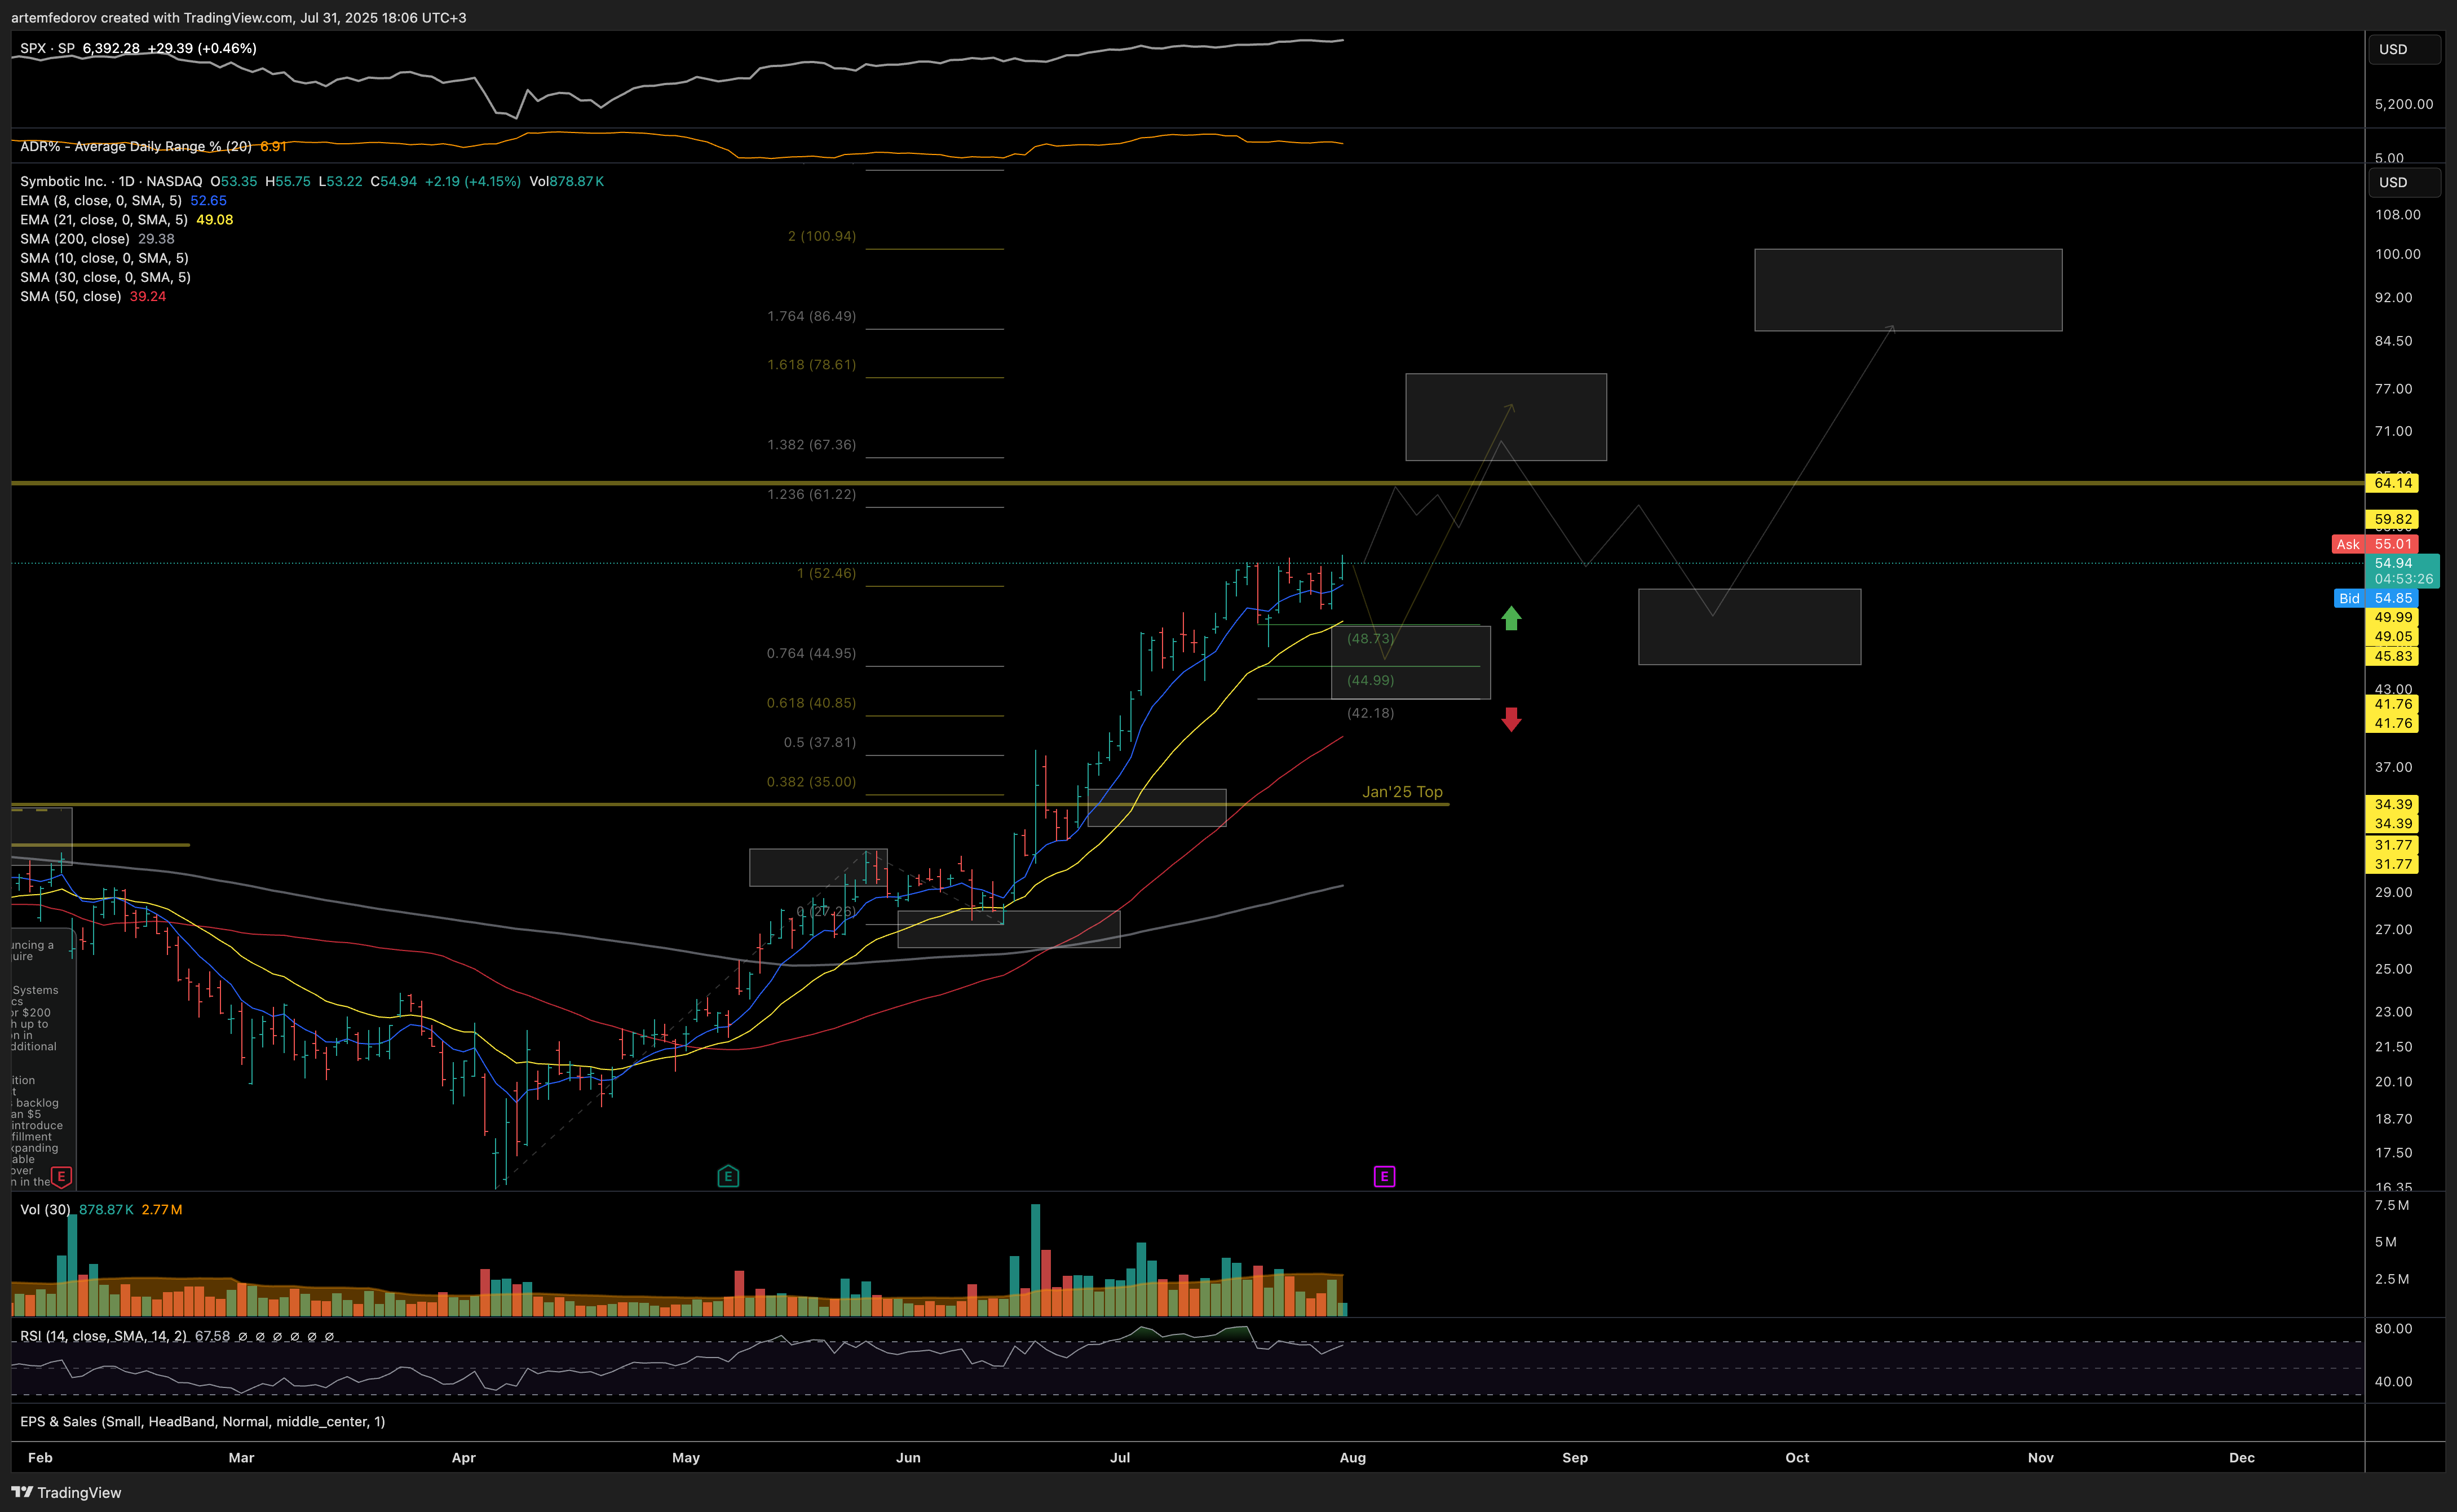Click the Fib level label 0.5 (37.81)

(820, 742)
